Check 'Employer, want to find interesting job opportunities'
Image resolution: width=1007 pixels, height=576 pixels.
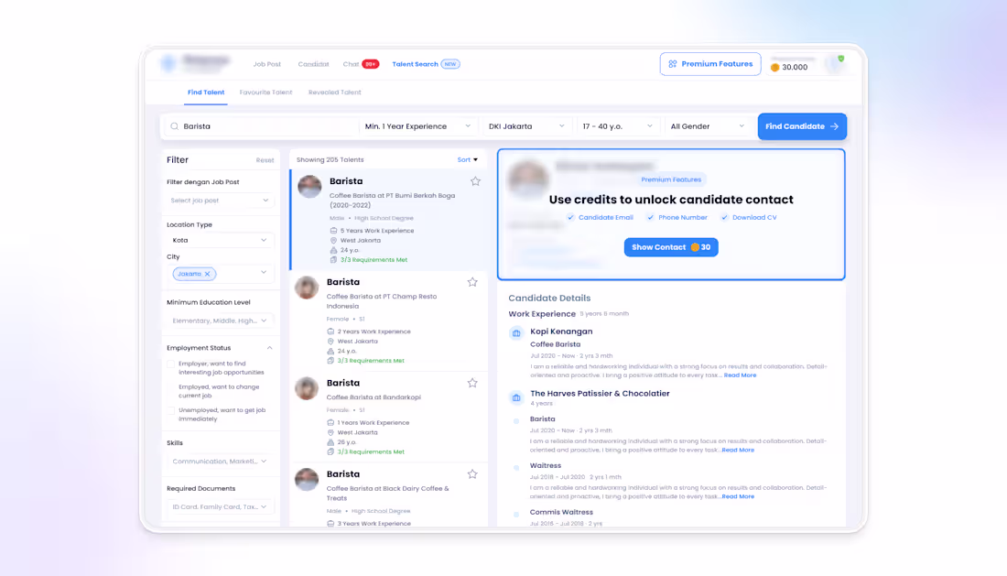tap(171, 364)
